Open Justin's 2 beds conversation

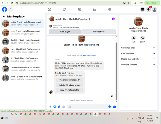tap(23, 78)
